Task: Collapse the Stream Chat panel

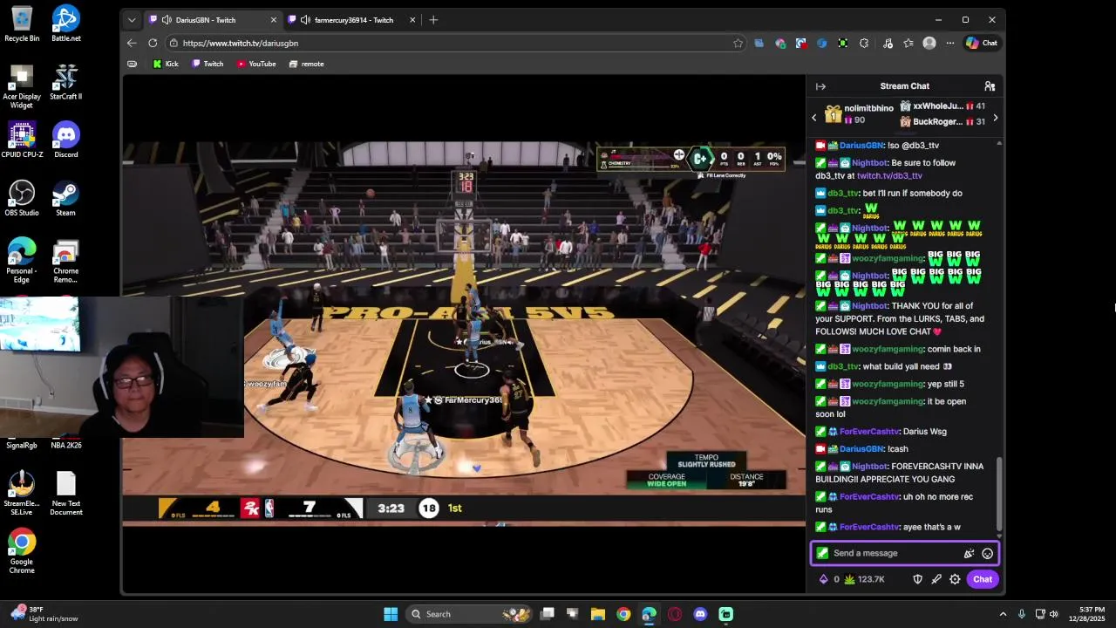Action: click(x=820, y=86)
